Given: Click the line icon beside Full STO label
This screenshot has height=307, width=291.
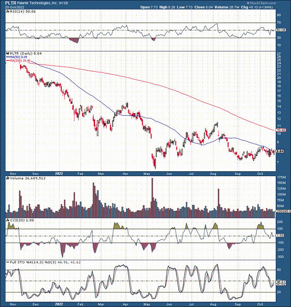Looking at the screenshot, I should (8, 262).
